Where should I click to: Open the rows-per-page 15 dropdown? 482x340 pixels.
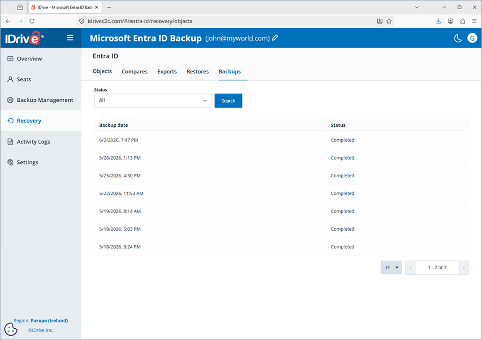pyautogui.click(x=391, y=268)
